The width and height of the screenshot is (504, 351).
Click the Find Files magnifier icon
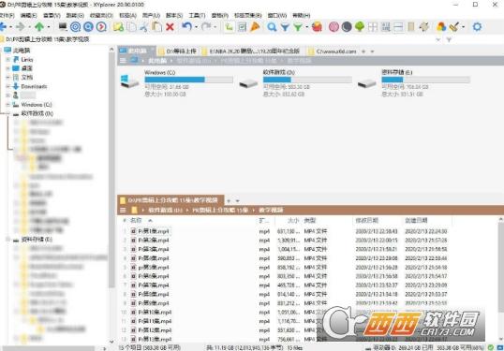click(272, 27)
